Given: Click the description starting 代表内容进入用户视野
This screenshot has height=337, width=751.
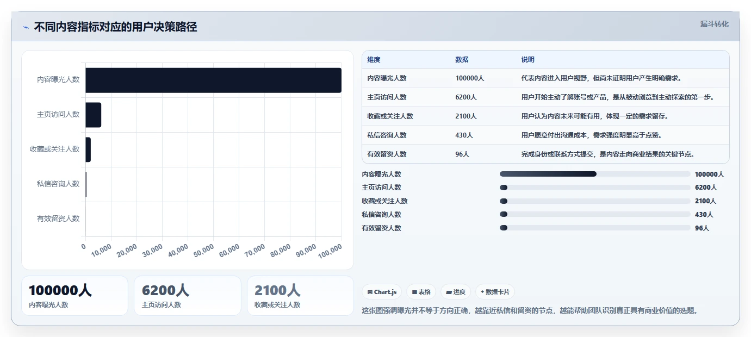Looking at the screenshot, I should (x=601, y=78).
